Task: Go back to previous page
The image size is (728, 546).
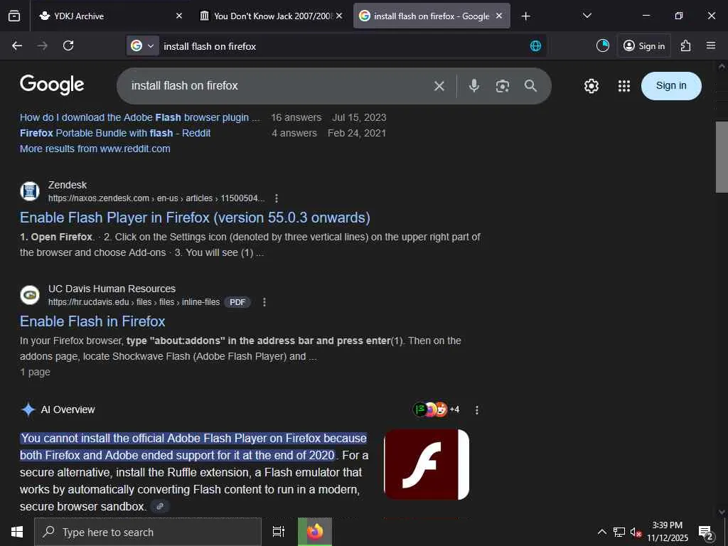Action: 17,45
